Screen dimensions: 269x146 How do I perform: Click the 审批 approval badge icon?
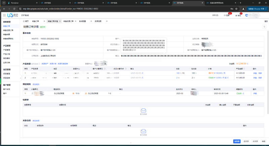coord(238,15)
